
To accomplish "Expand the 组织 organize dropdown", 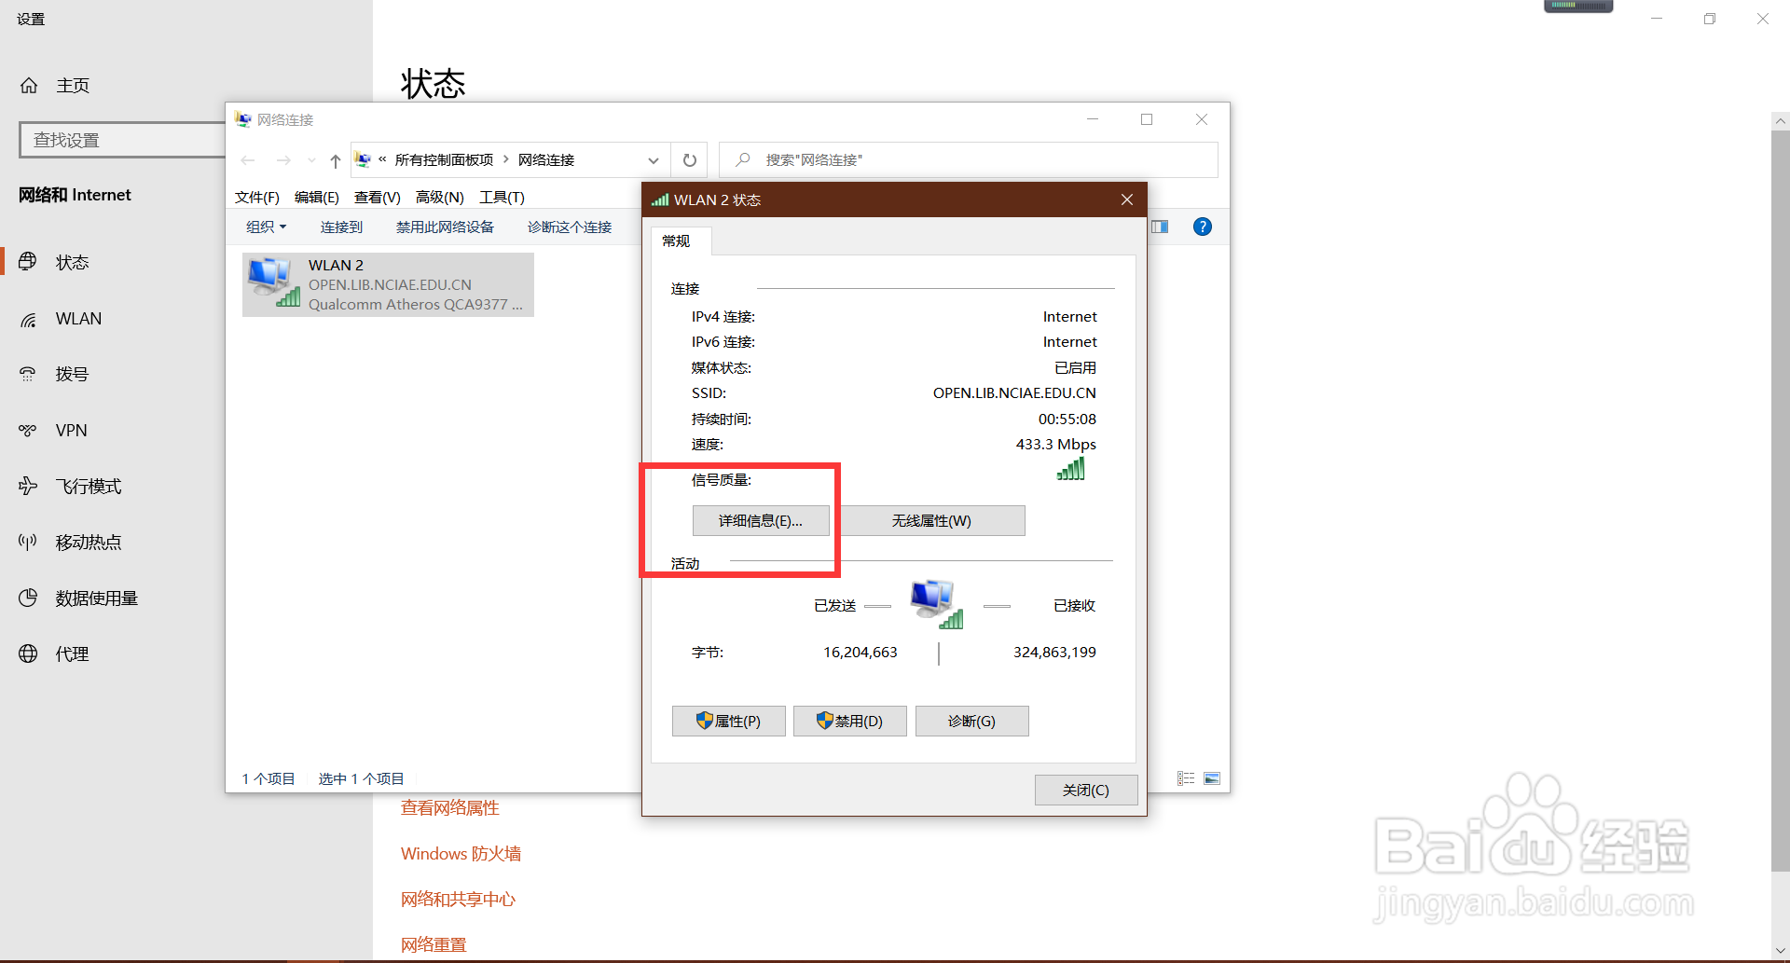I will click(x=267, y=227).
